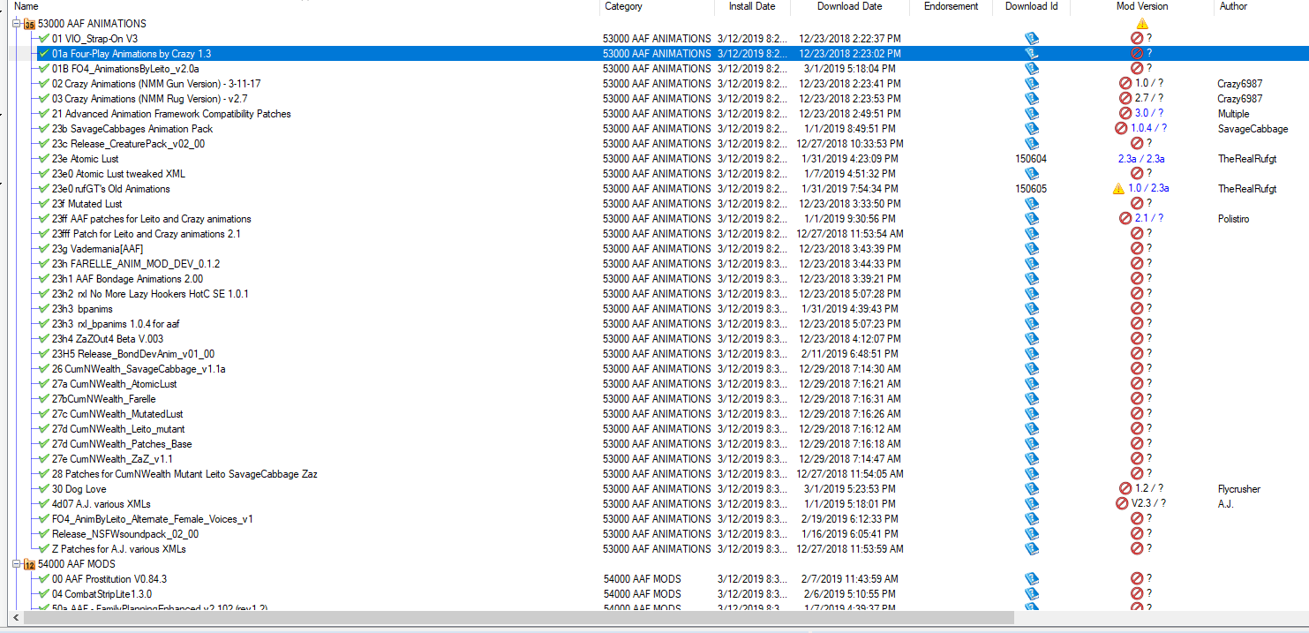Toggle the green checkmark for 23f Mutated Lust
The width and height of the screenshot is (1309, 633).
pos(44,204)
